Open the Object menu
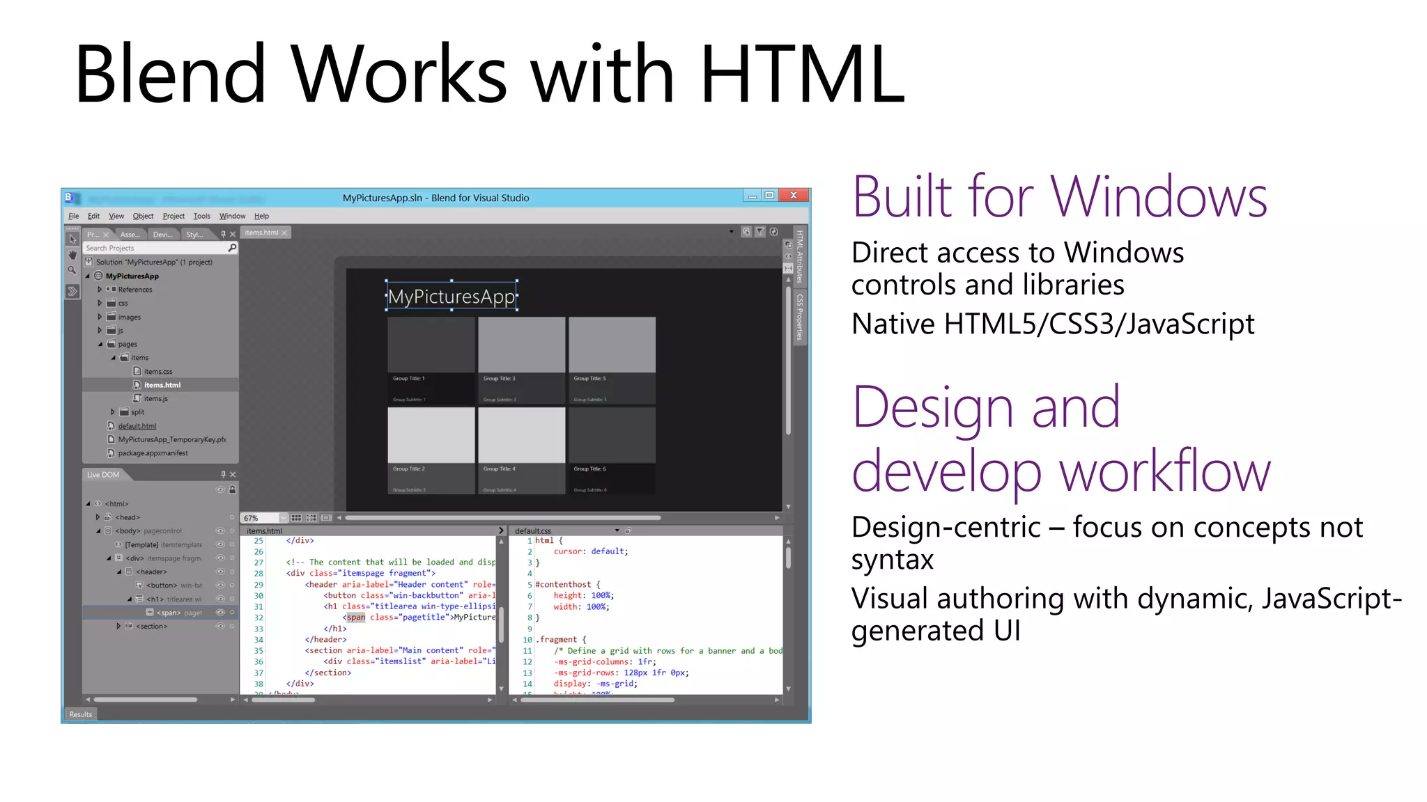 [144, 216]
